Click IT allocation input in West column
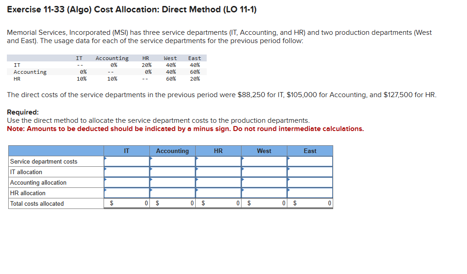467x274 pixels. [x=264, y=172]
